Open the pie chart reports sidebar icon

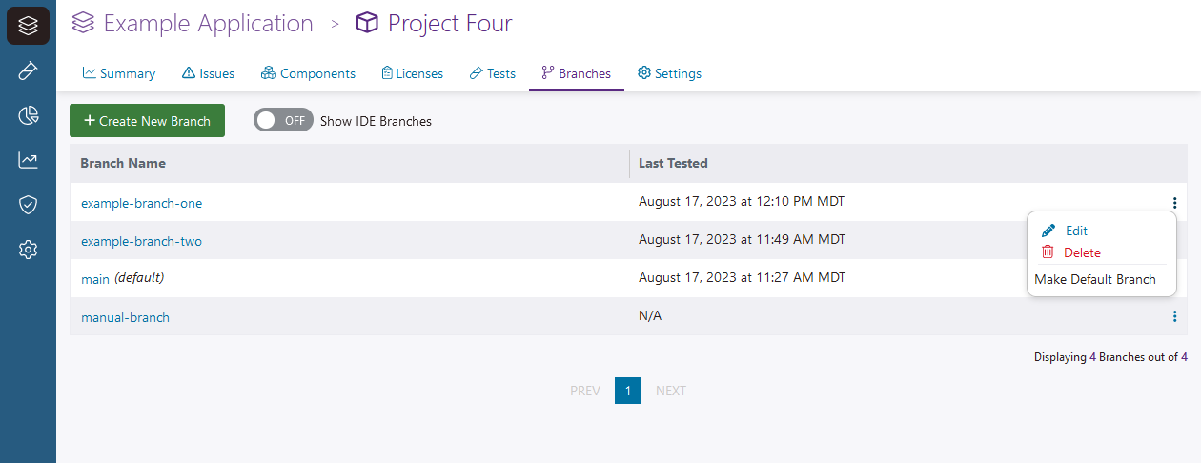(28, 115)
